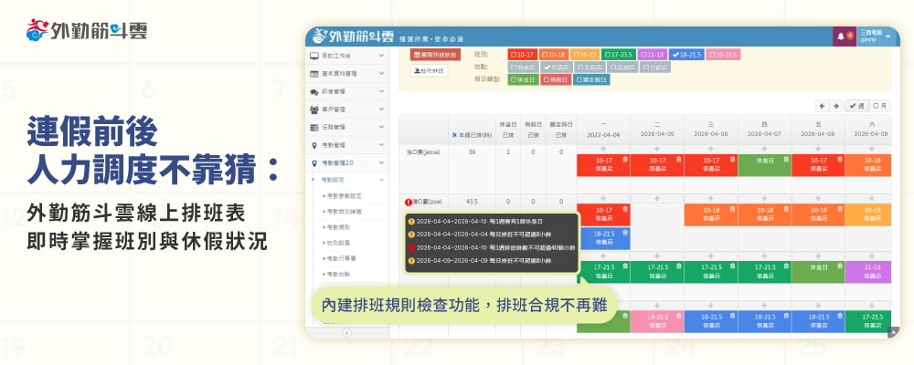
Task: Delete the 17-21.5 shift on 2026-04-05
Action: coord(678,266)
